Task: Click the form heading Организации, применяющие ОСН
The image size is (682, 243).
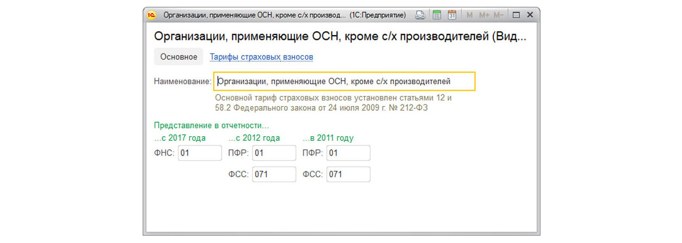Action: (340, 37)
